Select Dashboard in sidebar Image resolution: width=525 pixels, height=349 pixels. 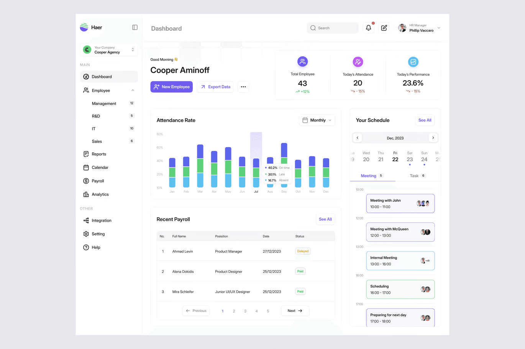[x=109, y=76]
